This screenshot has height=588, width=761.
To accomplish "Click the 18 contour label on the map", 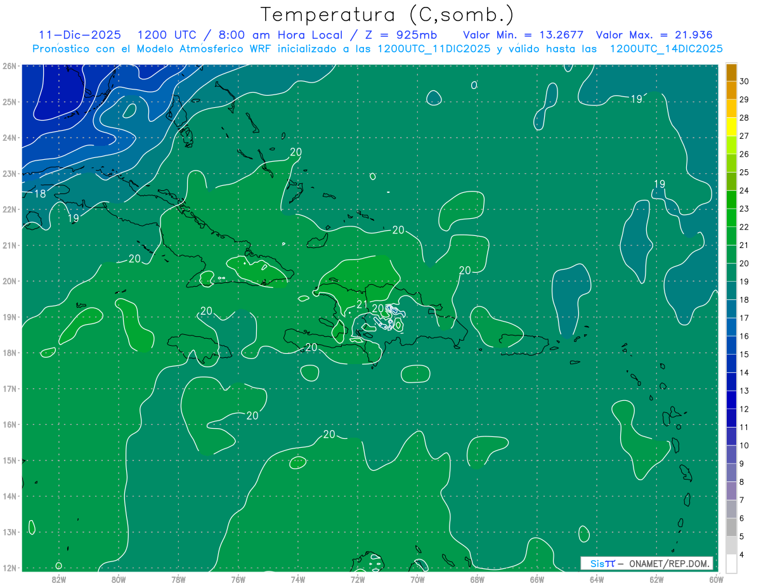I will point(39,194).
